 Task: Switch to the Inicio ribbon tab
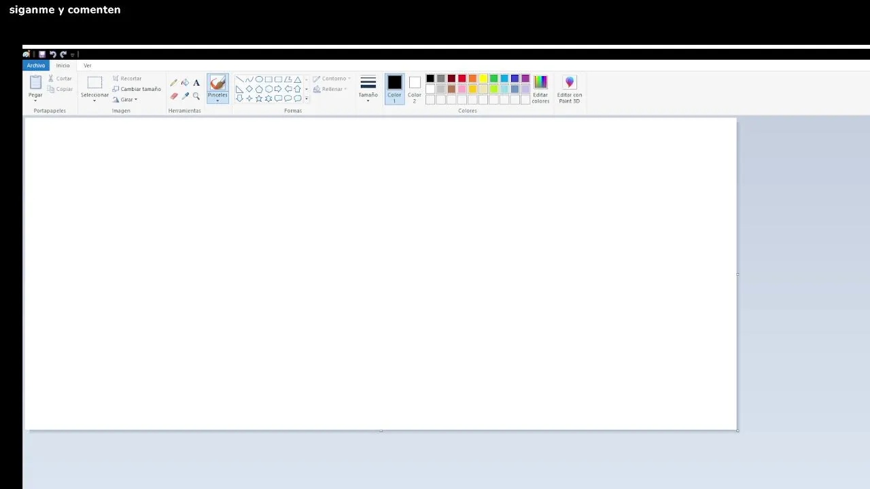[x=63, y=65]
